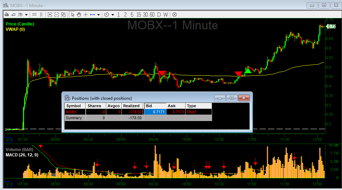Click the chart type bars icon in toolbar
The width and height of the screenshot is (342, 190).
click(7, 15)
